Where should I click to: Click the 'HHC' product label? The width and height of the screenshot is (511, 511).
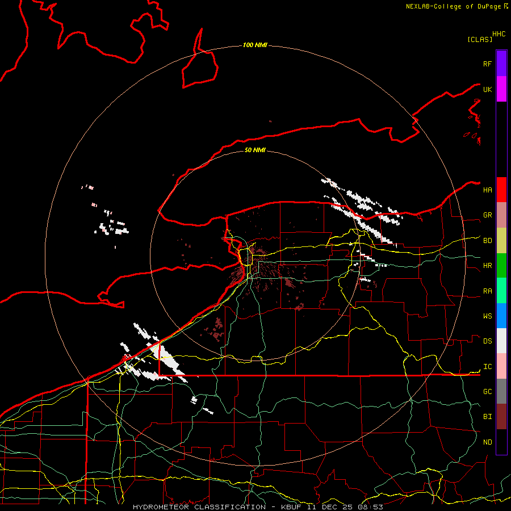point(499,34)
